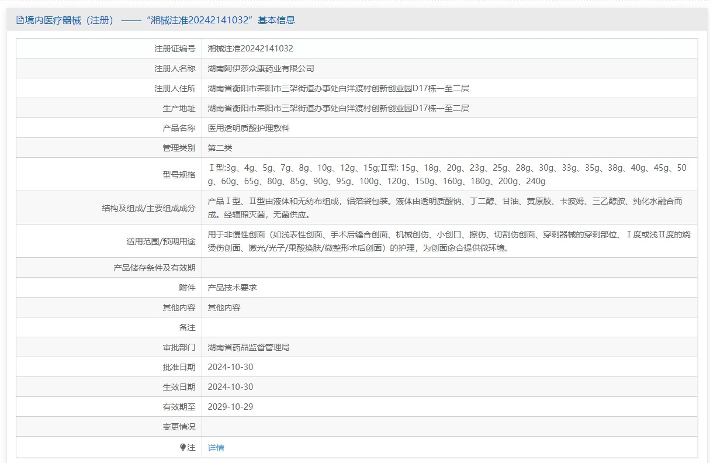Click the 注册证编号 label
The image size is (710, 463).
tap(175, 49)
